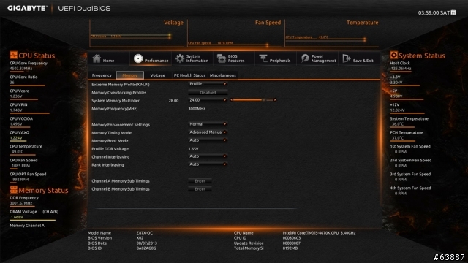
Task: Click the 03:59:00 SAT clock
Action: pyautogui.click(x=434, y=13)
